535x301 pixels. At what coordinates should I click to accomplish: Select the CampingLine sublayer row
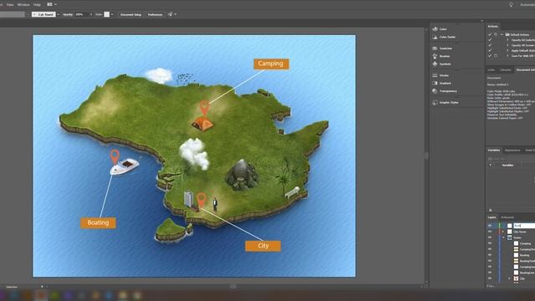coord(511,267)
